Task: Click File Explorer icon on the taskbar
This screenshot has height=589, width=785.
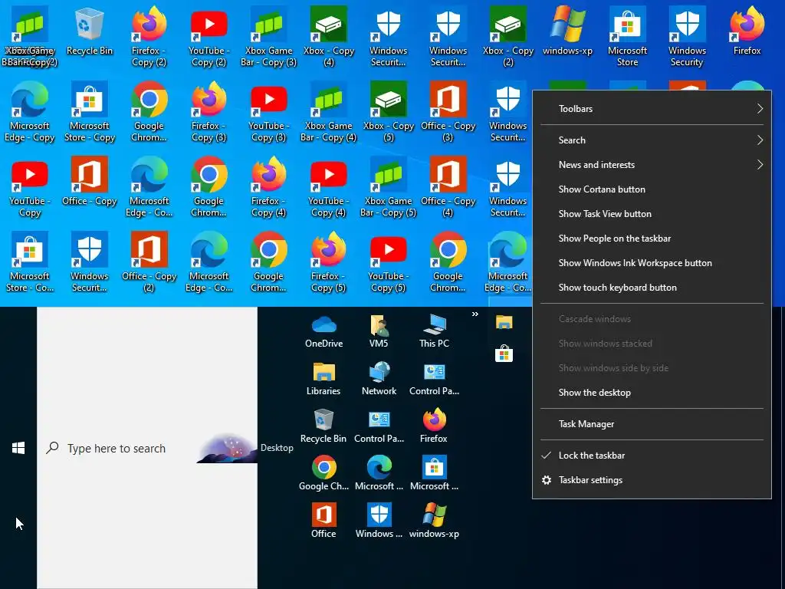Action: (x=504, y=322)
